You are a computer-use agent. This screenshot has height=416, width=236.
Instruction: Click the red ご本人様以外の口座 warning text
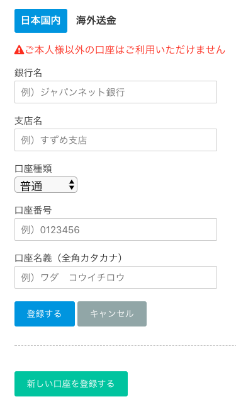(x=125, y=50)
